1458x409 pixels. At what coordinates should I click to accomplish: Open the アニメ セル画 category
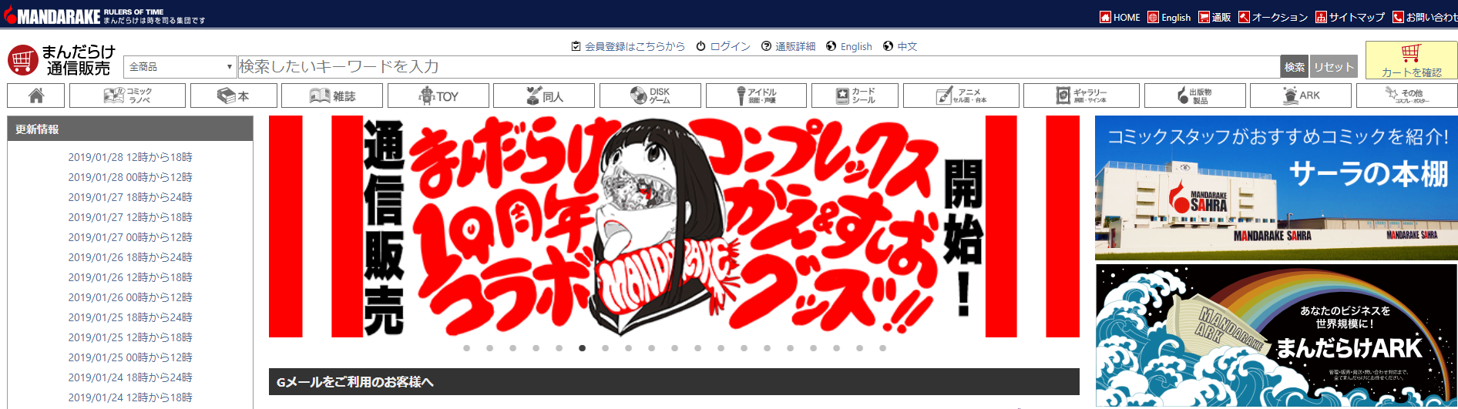click(x=960, y=96)
